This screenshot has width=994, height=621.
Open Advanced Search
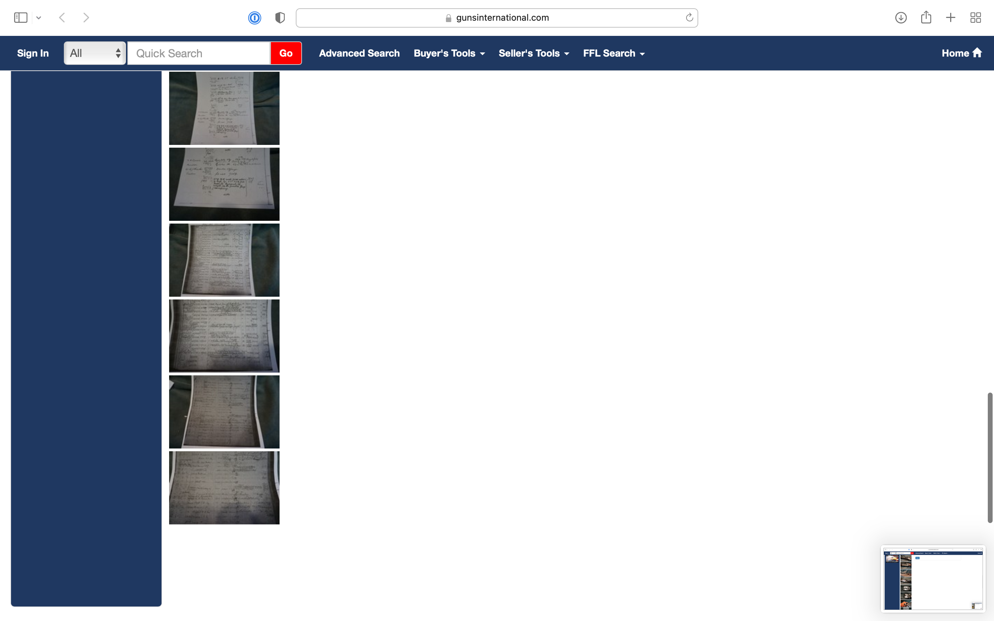[359, 53]
